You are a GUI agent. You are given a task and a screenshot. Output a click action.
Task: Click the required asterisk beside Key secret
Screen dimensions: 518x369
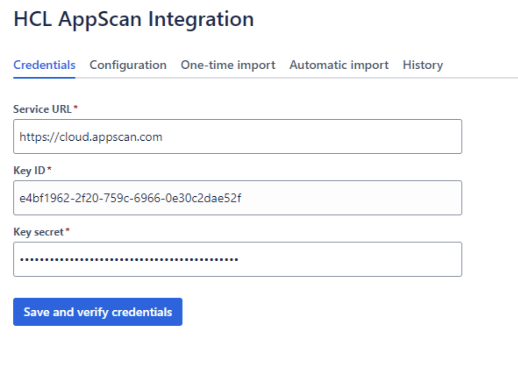pos(68,231)
